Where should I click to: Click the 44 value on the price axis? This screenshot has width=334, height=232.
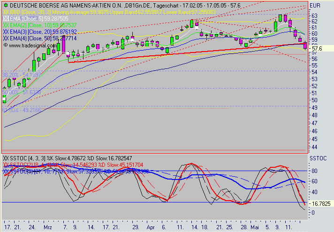coord(314,147)
